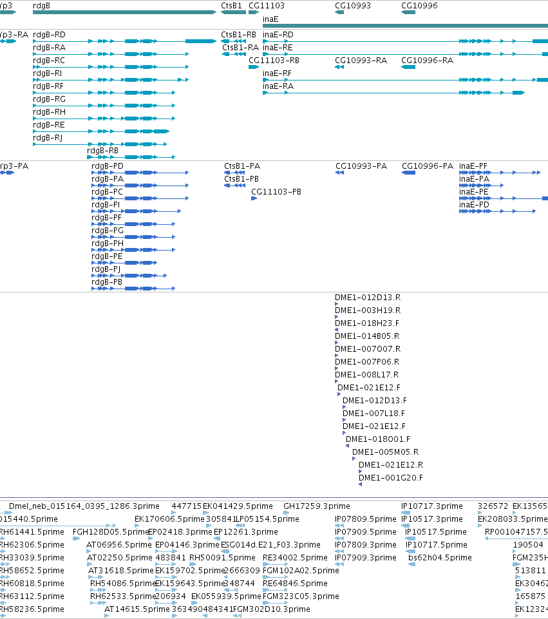Image resolution: width=548 pixels, height=619 pixels.
Task: Select EST FGH128D05.5prime
Action: pos(76,538)
